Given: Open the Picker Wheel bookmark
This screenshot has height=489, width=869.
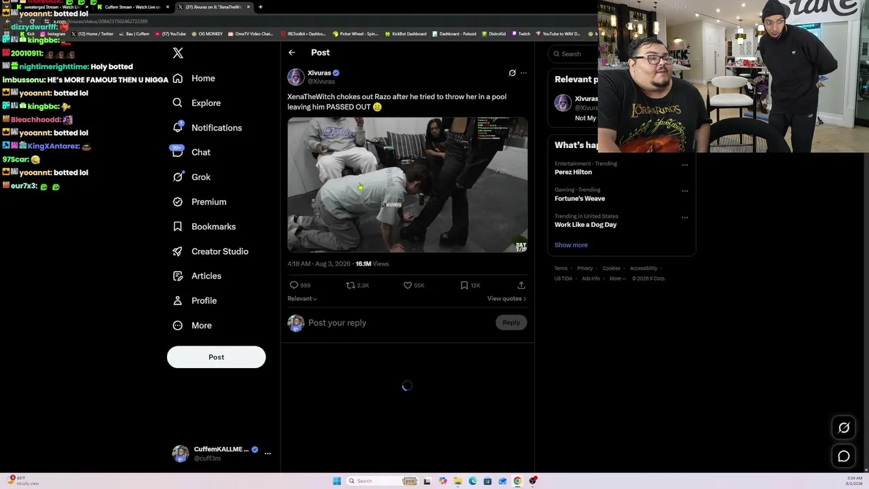Looking at the screenshot, I should tap(355, 34).
